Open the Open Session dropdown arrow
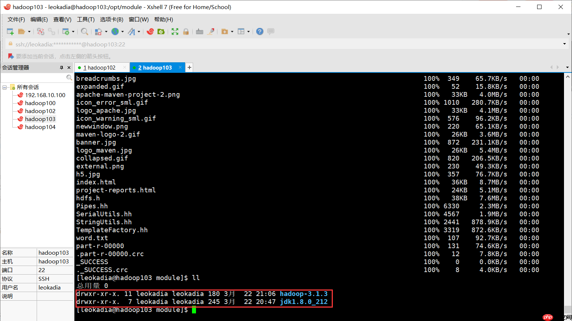Viewport: 572px width, 321px height. click(29, 32)
